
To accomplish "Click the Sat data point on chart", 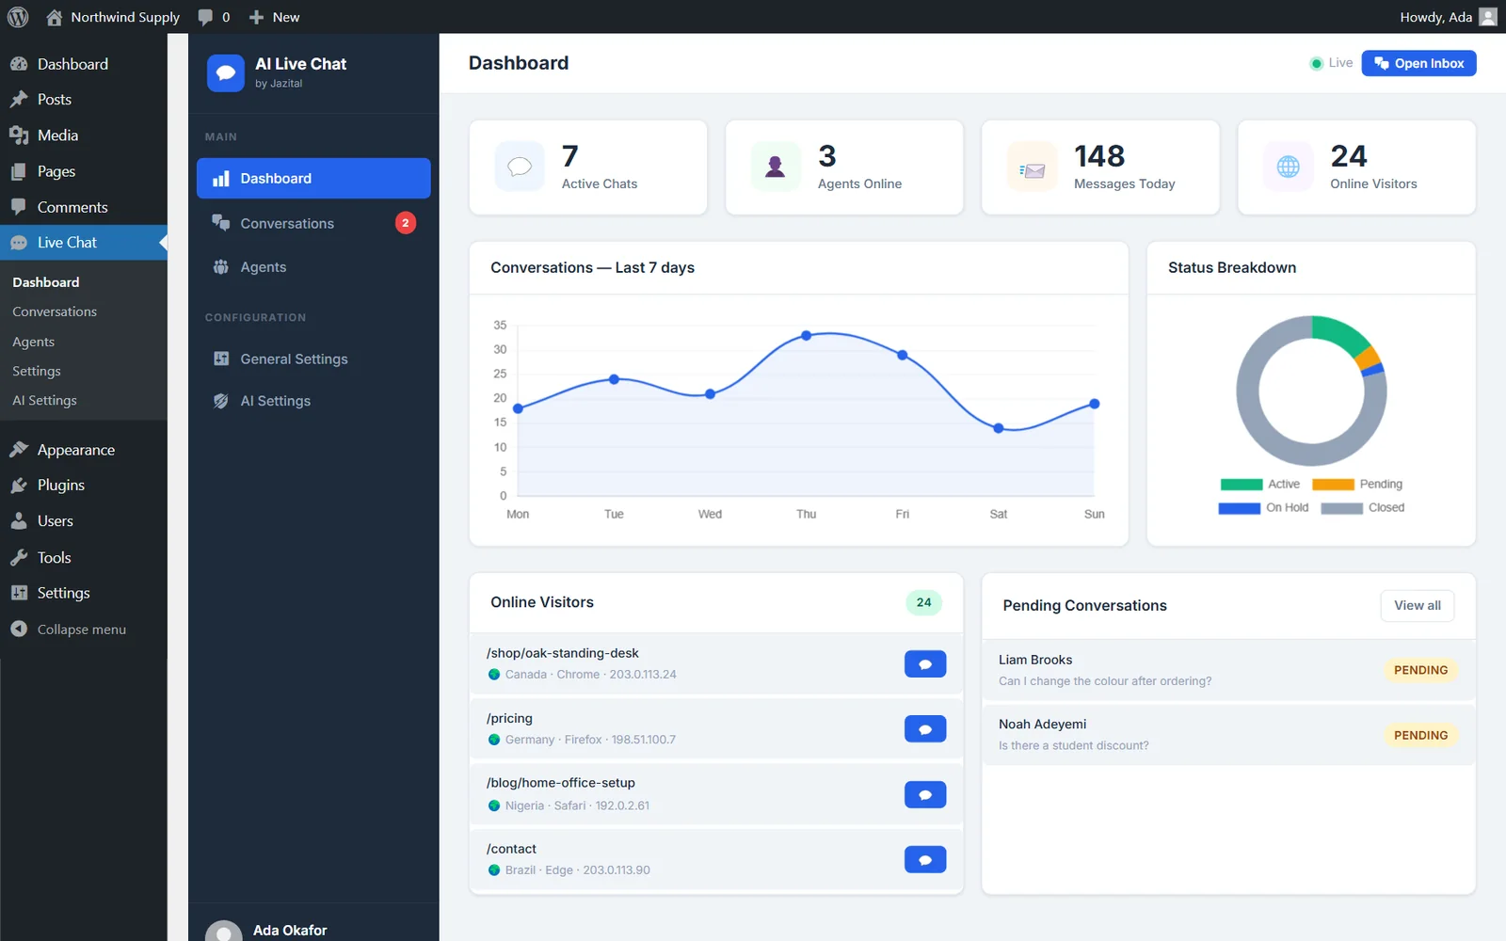I will [x=999, y=428].
